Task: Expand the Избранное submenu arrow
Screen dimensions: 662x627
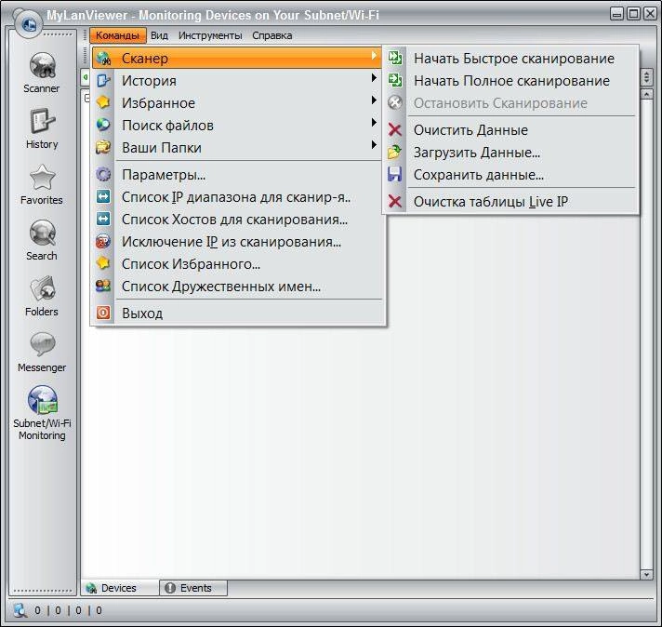Action: pyautogui.click(x=374, y=100)
